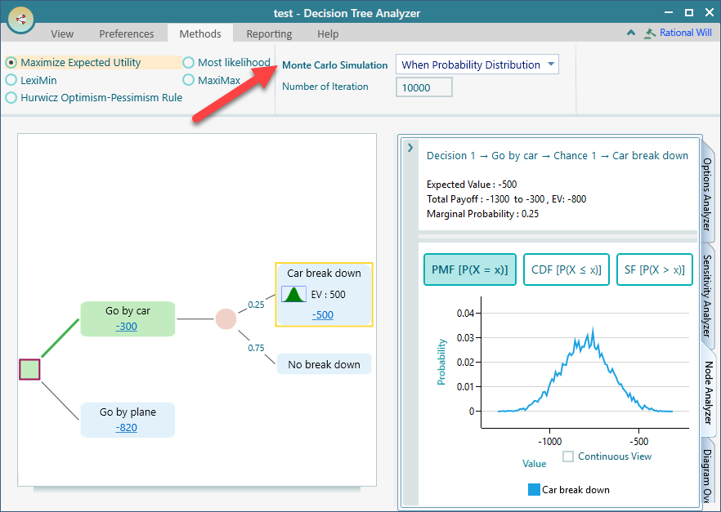Screen dimensions: 721x512
Task: Enable the Continuous View checkbox
Action: 568,456
